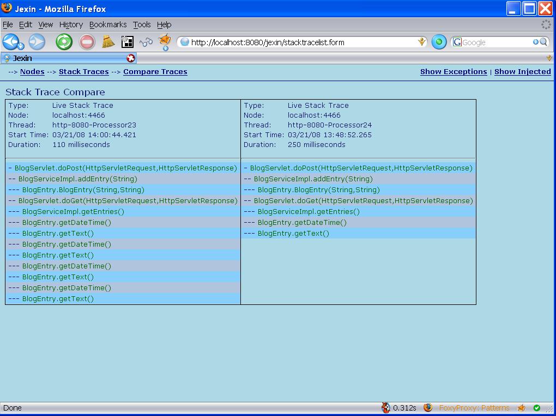Image resolution: width=556 pixels, height=416 pixels.
Task: Click thread 'http-8080-Processor23' value
Action: point(94,125)
